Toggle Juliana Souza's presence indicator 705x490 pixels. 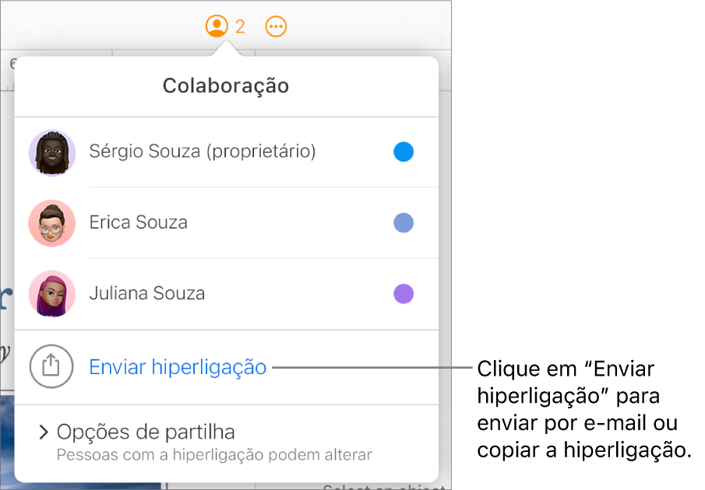pyautogui.click(x=404, y=294)
